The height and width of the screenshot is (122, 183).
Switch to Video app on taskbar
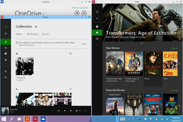click(35, 119)
